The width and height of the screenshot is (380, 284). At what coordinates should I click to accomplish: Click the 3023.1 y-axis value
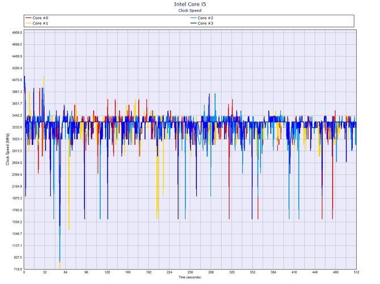pyautogui.click(x=17, y=139)
